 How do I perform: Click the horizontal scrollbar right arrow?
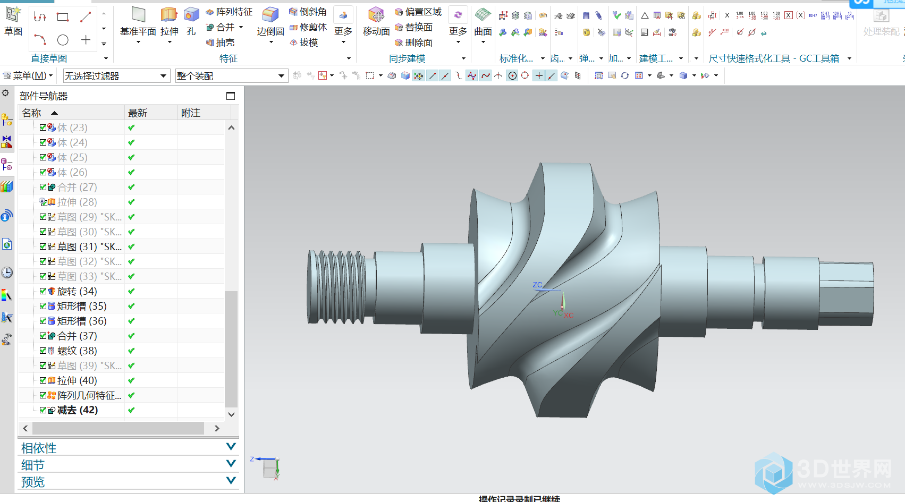click(x=217, y=428)
